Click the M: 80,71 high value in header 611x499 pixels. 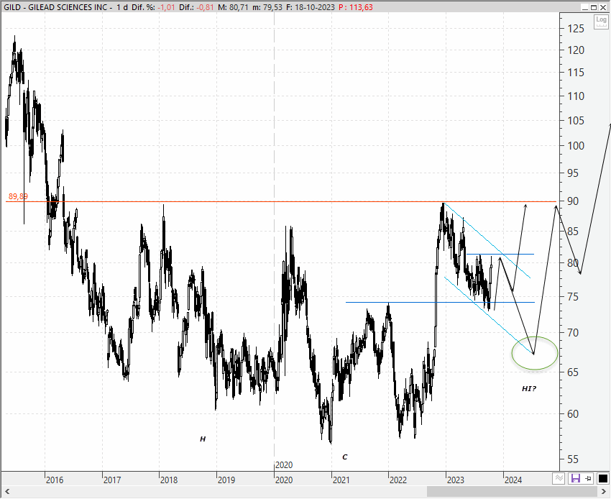click(233, 7)
